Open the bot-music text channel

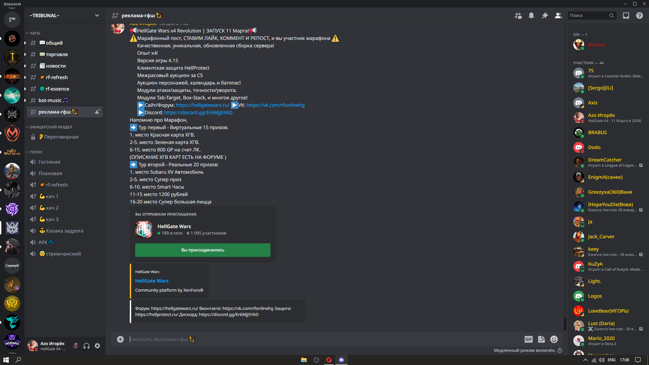click(x=65, y=100)
